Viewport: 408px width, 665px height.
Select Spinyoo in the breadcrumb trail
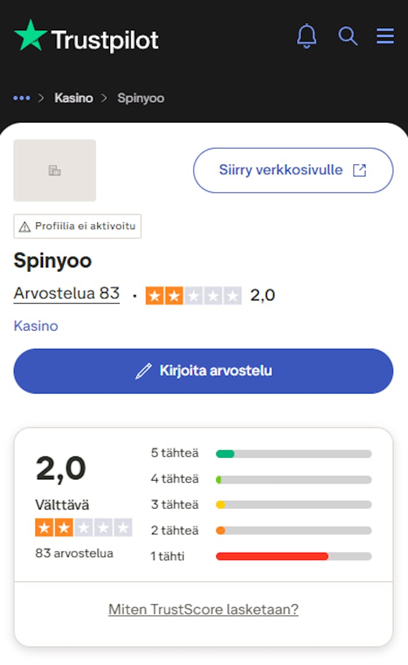(140, 98)
